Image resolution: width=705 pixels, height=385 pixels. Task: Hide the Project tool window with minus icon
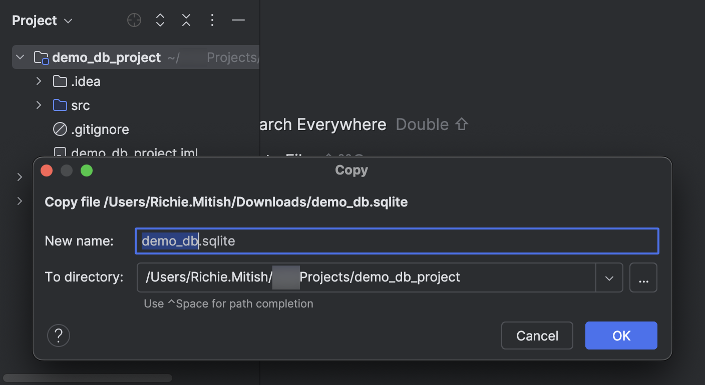238,20
